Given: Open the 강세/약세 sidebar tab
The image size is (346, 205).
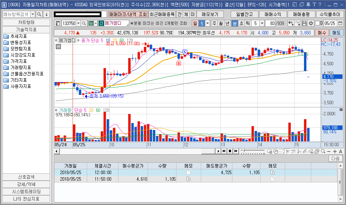Looking at the screenshot, I should [x=26, y=184].
